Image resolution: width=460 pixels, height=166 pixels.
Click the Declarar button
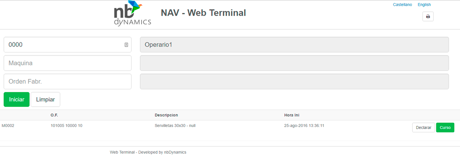pyautogui.click(x=424, y=127)
